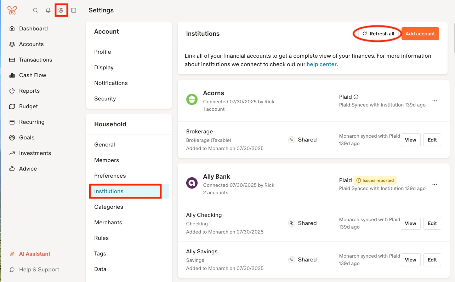Click the Ally Bank logo icon

[192, 183]
